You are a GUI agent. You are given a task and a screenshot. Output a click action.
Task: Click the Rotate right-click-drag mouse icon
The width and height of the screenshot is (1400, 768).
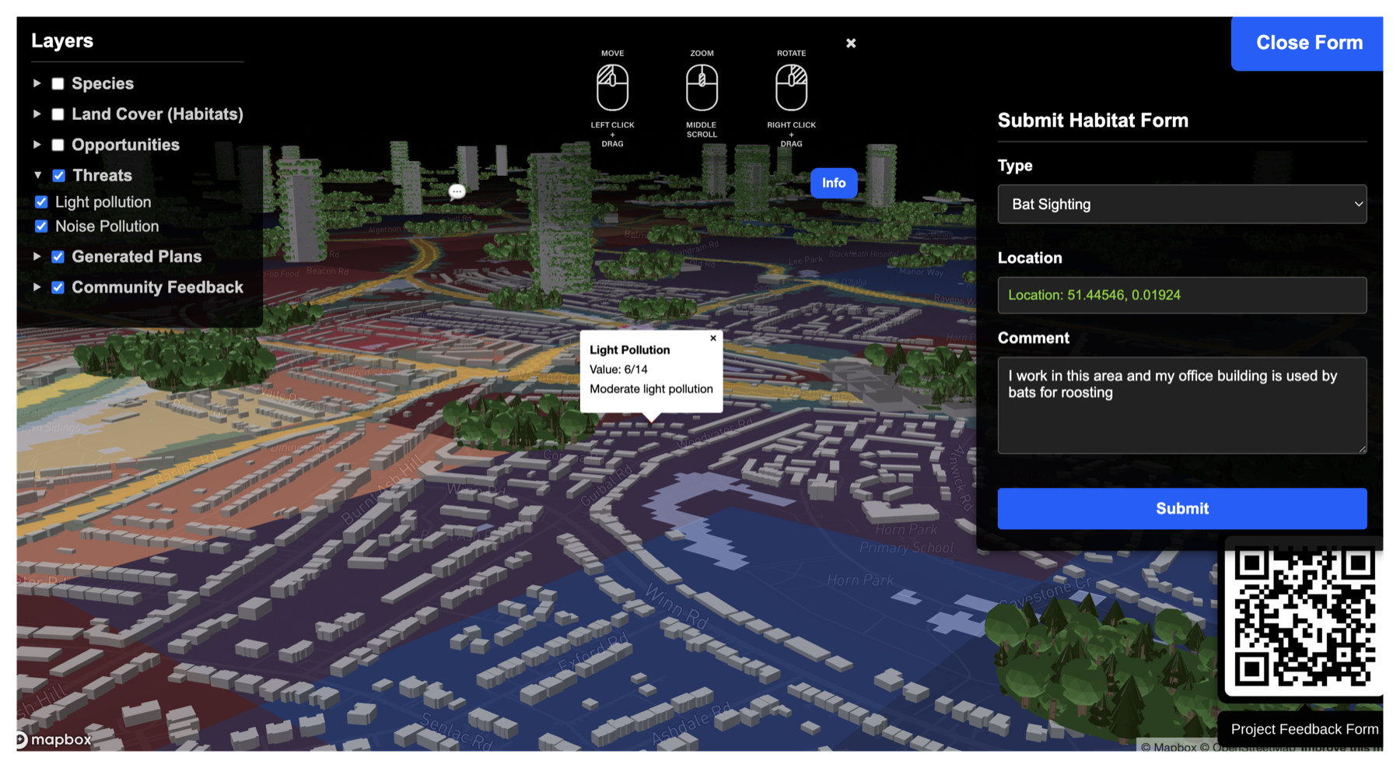791,87
